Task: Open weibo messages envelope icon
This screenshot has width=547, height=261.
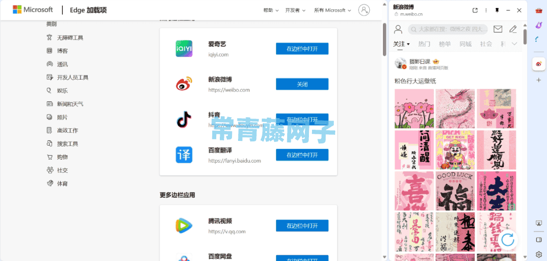Action: [x=498, y=29]
